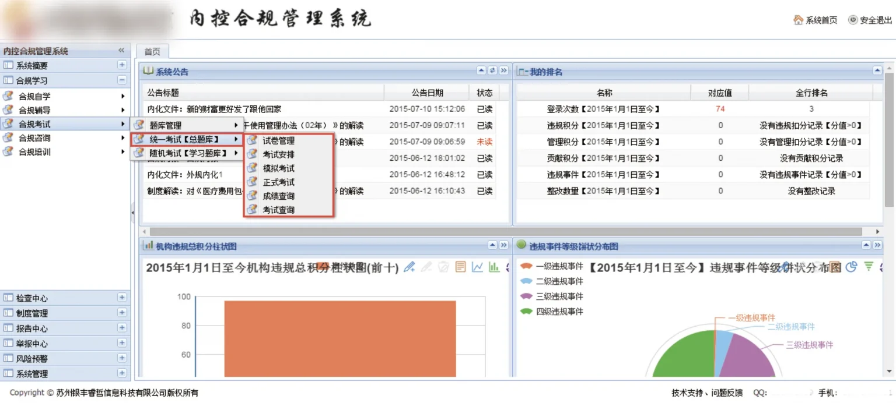Image resolution: width=896 pixels, height=403 pixels.
Task: Click the pie chart type icon
Action: tap(851, 267)
